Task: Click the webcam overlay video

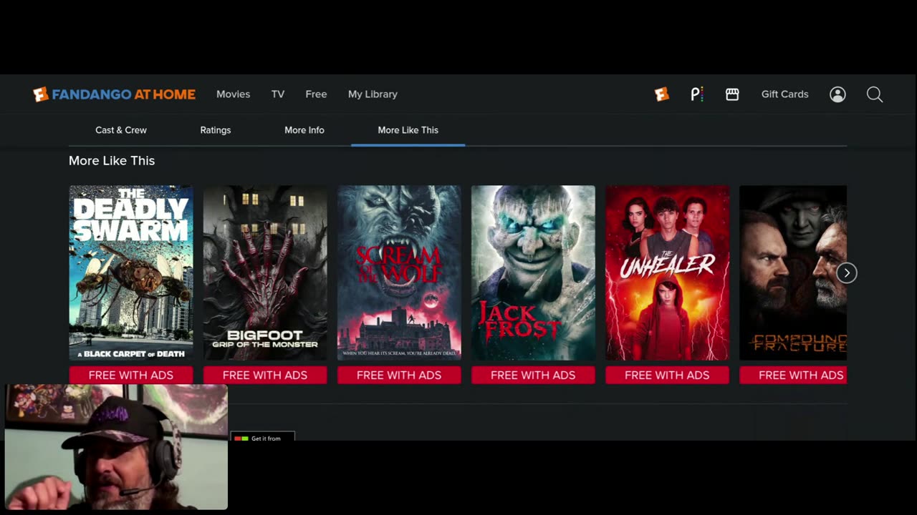Action: [x=116, y=447]
